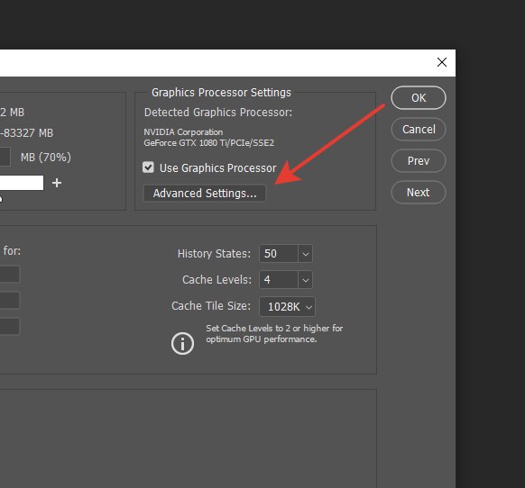
Task: Click 'NVIDIA Corporation' text
Action: (x=183, y=132)
